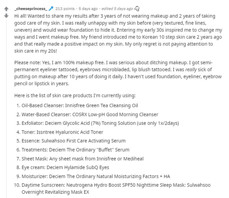Click the blue microphone OP icon
The image size is (229, 198).
point(51,8)
